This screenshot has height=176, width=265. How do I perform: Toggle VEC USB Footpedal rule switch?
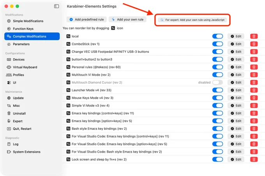(x=217, y=52)
